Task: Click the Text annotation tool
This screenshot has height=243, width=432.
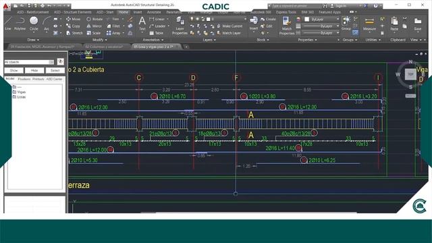Action: coord(142,23)
